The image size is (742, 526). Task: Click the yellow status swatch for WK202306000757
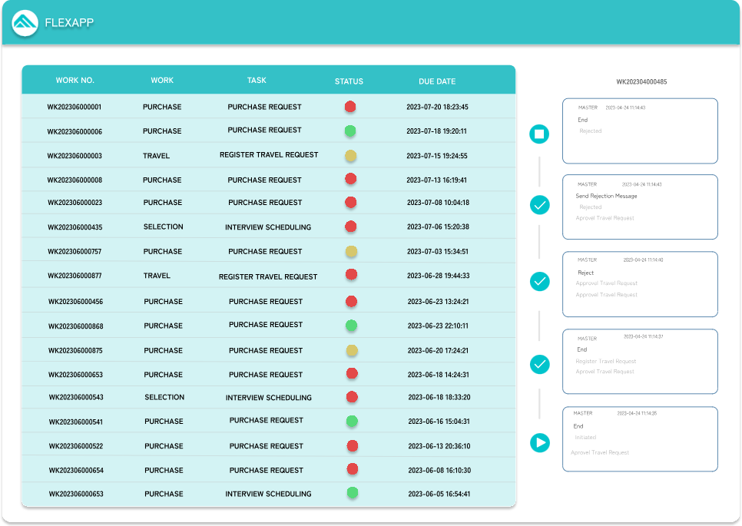tap(351, 251)
